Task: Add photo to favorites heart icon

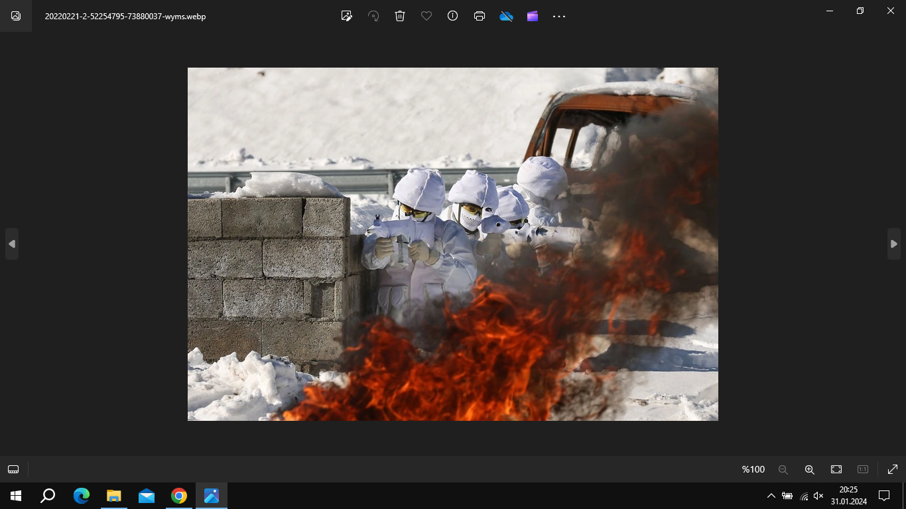Action: [426, 16]
